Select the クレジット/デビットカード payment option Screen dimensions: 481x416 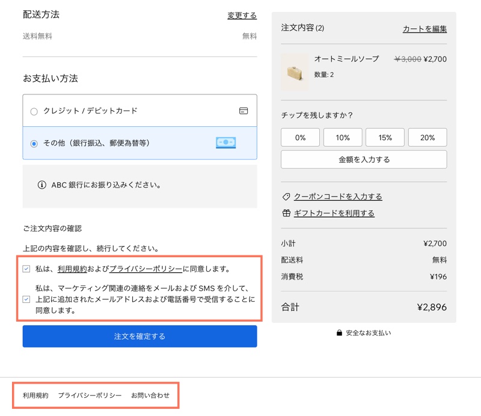tap(34, 111)
